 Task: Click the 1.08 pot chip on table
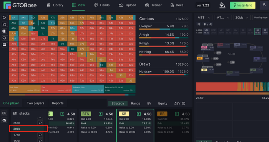click(232, 62)
